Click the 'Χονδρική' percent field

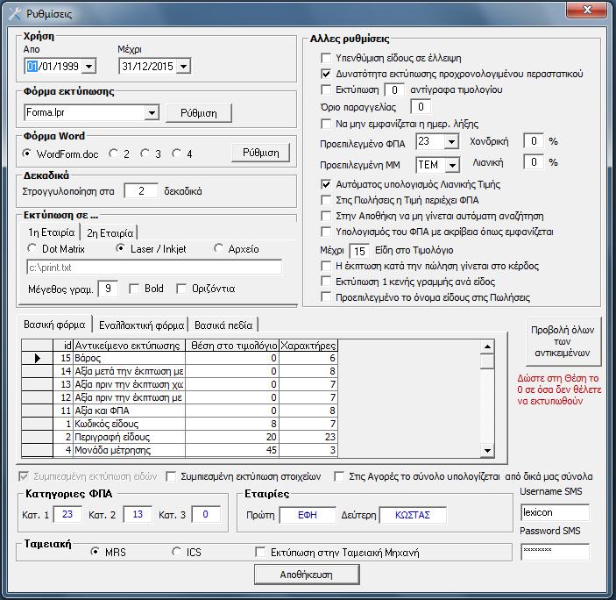click(x=534, y=141)
